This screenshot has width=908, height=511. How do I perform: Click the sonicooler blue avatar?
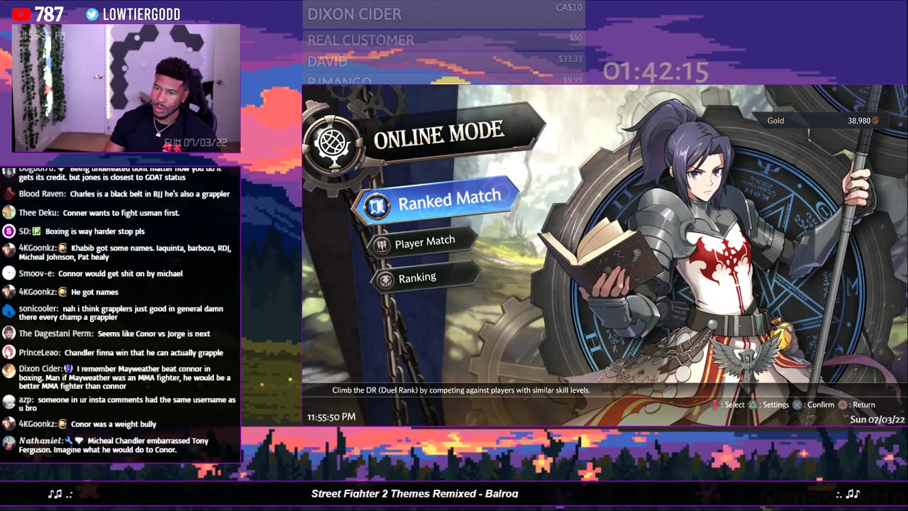click(9, 310)
